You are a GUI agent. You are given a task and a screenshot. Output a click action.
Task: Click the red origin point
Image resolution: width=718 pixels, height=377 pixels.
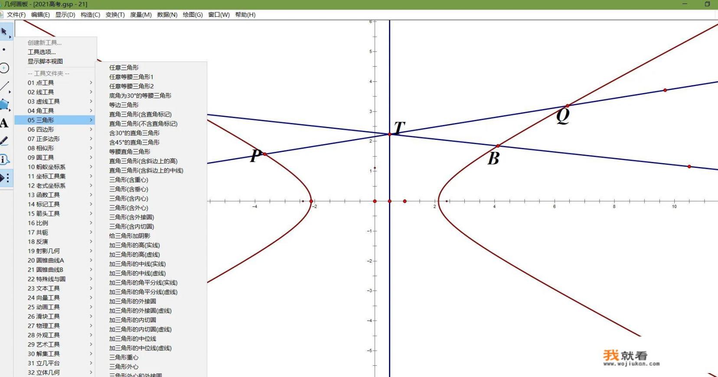click(375, 201)
